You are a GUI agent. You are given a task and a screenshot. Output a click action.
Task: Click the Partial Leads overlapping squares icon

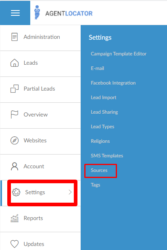pyautogui.click(x=15, y=89)
